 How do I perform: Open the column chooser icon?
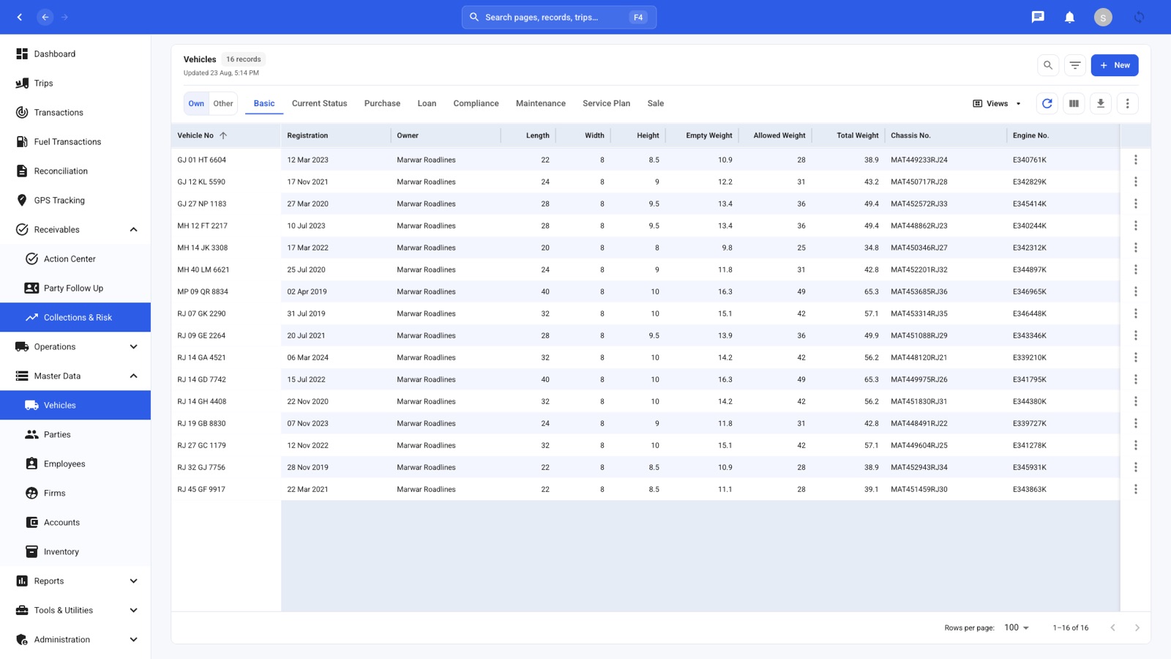tap(1074, 103)
